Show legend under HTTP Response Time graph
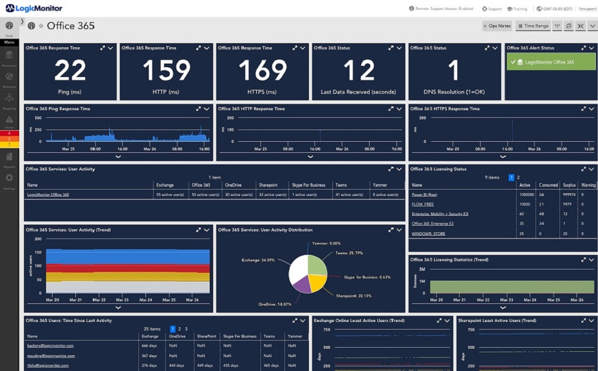The image size is (598, 371). click(x=311, y=156)
